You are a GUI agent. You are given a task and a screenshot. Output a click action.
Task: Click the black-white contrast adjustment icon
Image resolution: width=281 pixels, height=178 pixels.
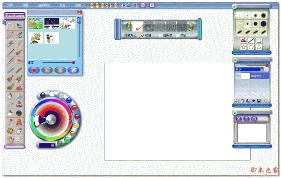pos(123,5)
